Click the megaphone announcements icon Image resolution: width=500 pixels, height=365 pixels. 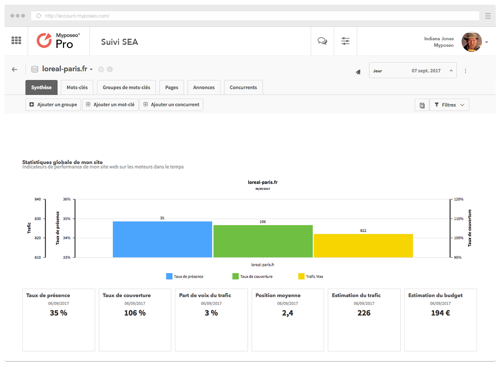coord(358,72)
